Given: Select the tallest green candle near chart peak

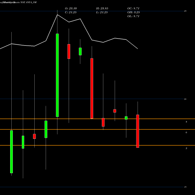Looking at the screenshot, I should click(57, 75).
